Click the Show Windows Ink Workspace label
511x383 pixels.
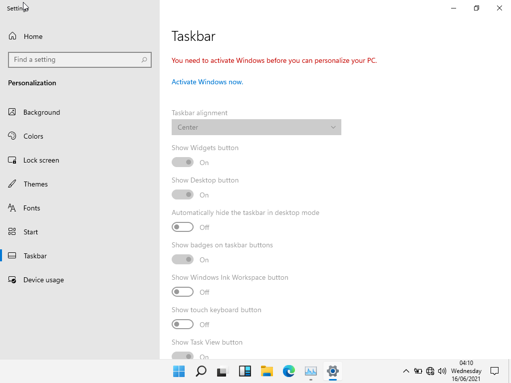coord(230,277)
